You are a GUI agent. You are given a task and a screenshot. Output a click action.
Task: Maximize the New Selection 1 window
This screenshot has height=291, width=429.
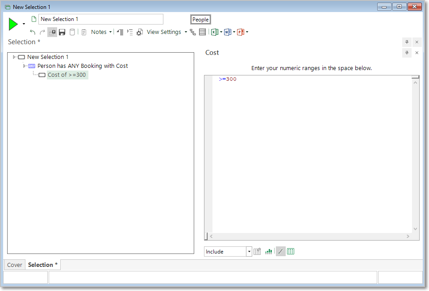[x=400, y=7]
